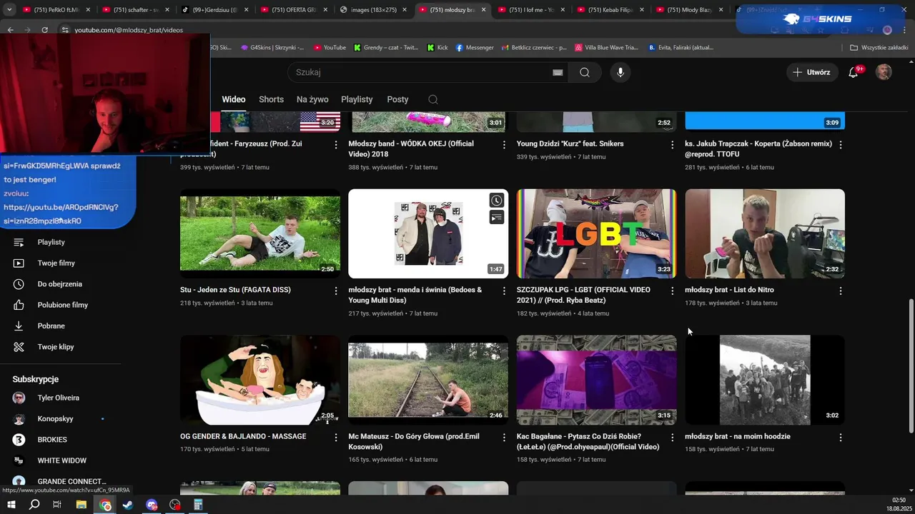Open Windows taskbar search
Viewport: 915px width, 514px height.
coord(34,505)
